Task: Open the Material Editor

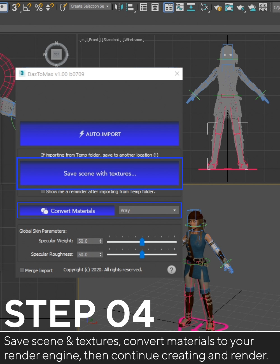Action: point(204,7)
